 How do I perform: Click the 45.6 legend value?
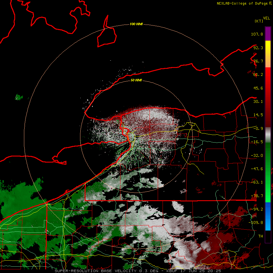258,88
